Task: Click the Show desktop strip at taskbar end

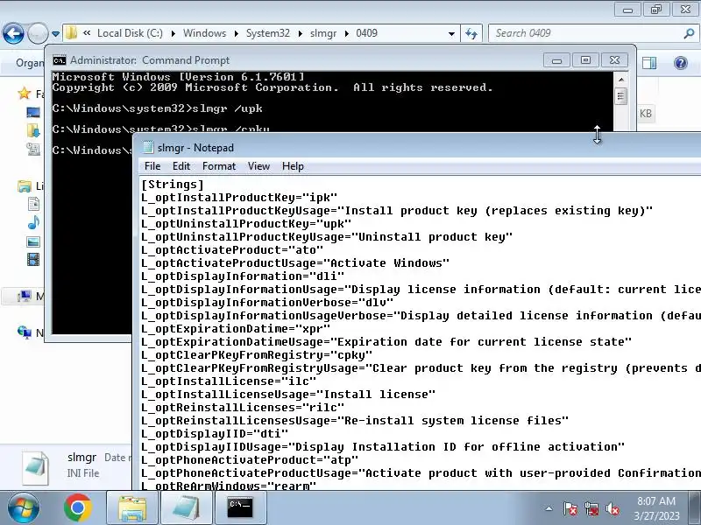Action: pyautogui.click(x=696, y=508)
